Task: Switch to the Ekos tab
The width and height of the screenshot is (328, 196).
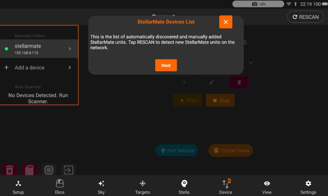Action: point(59,187)
